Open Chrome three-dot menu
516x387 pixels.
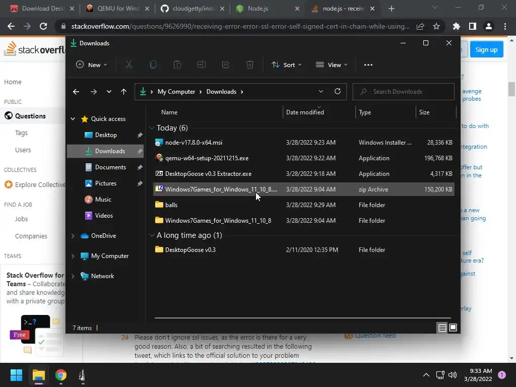point(505,26)
